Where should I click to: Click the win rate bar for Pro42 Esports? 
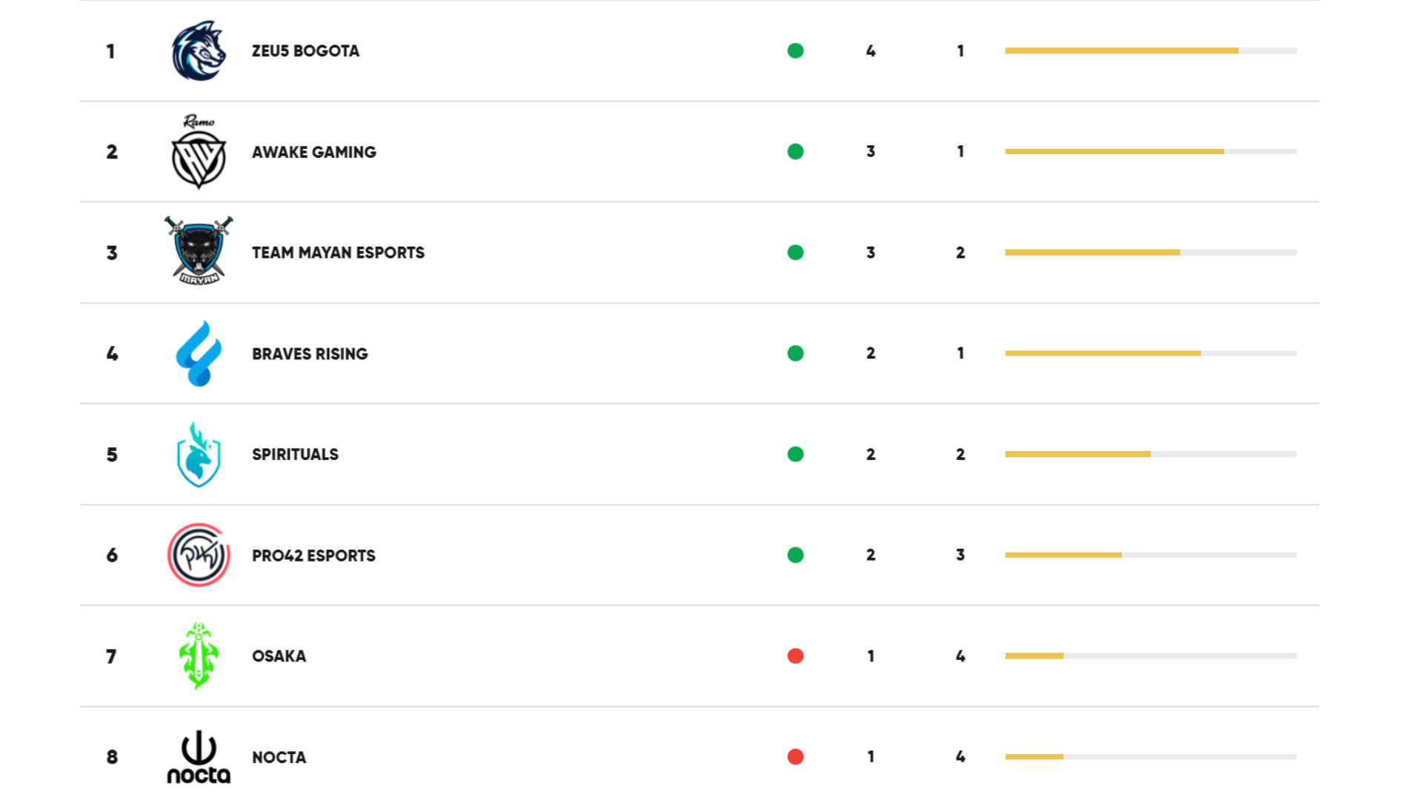point(1151,555)
